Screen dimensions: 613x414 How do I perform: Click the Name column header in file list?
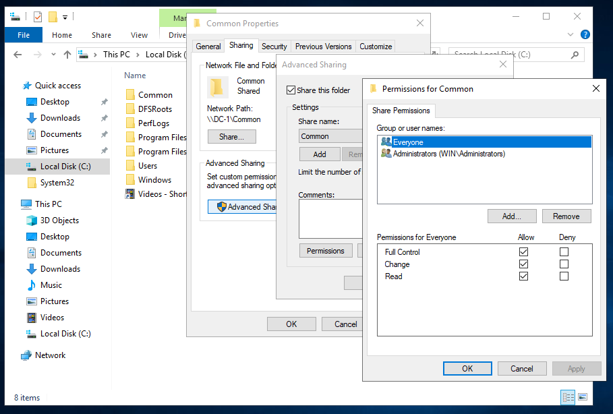pyautogui.click(x=135, y=76)
